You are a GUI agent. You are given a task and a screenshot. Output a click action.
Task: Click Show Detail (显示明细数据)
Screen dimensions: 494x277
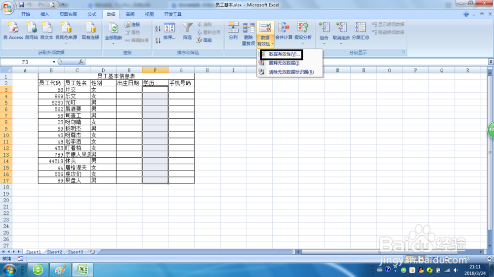[x=388, y=24]
